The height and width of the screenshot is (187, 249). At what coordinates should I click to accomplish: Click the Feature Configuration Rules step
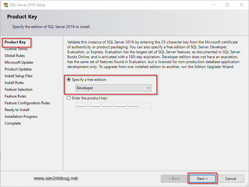tap(27, 103)
